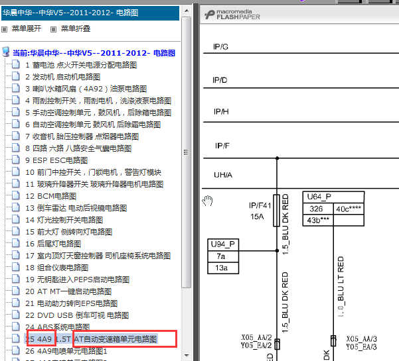
Task: Click the document icon for 15 前大灯 侧转向灯电路图
Action: pos(16,231)
